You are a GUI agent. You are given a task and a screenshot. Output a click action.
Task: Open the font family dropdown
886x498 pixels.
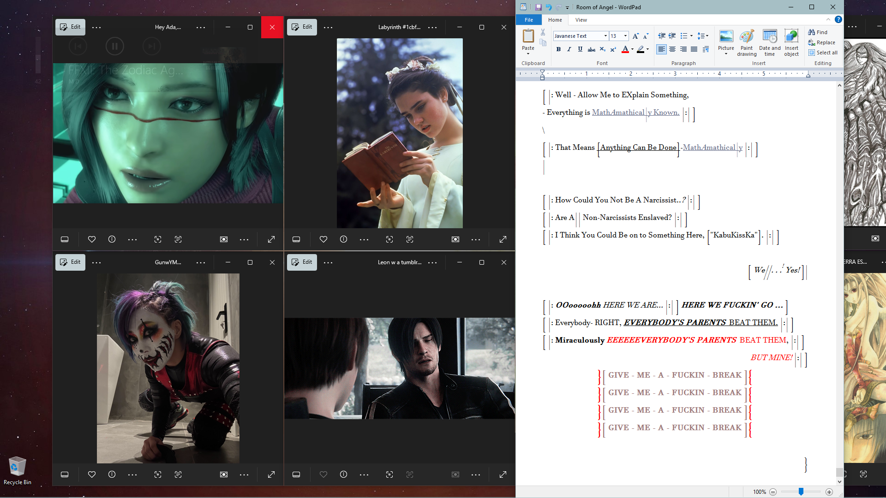click(x=605, y=36)
